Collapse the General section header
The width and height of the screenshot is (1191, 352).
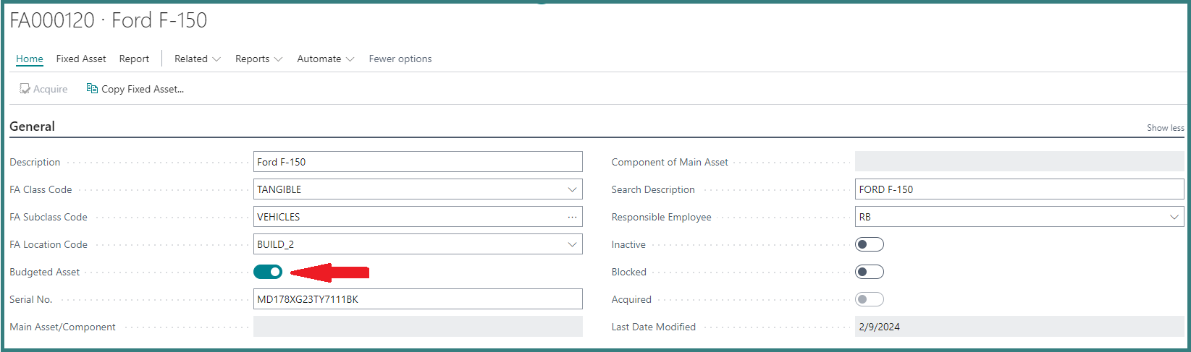click(32, 126)
